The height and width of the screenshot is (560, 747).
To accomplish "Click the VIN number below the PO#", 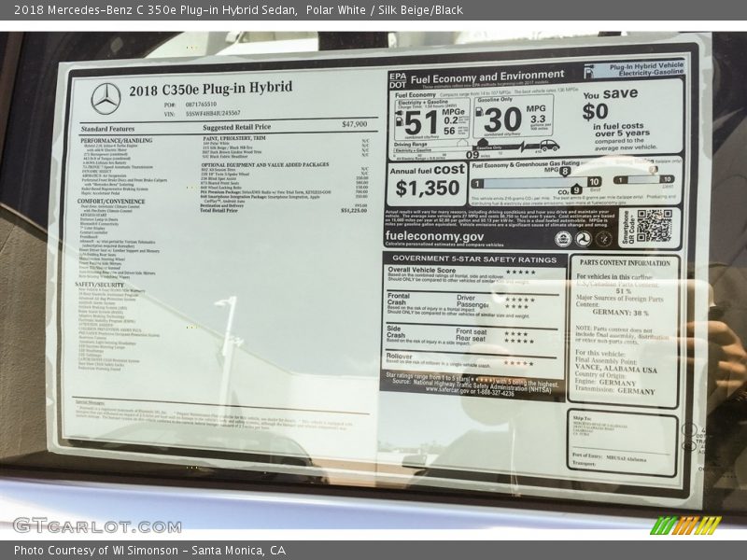I will click(x=213, y=113).
